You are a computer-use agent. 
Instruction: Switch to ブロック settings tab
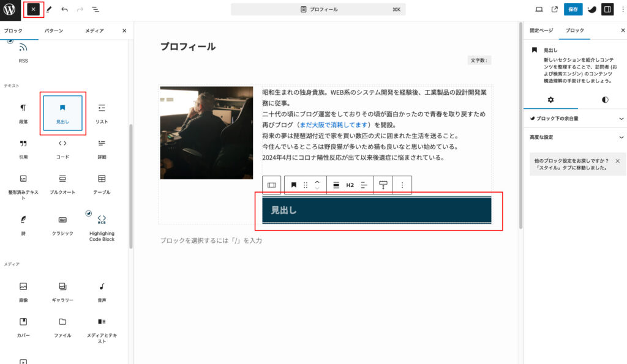click(574, 31)
